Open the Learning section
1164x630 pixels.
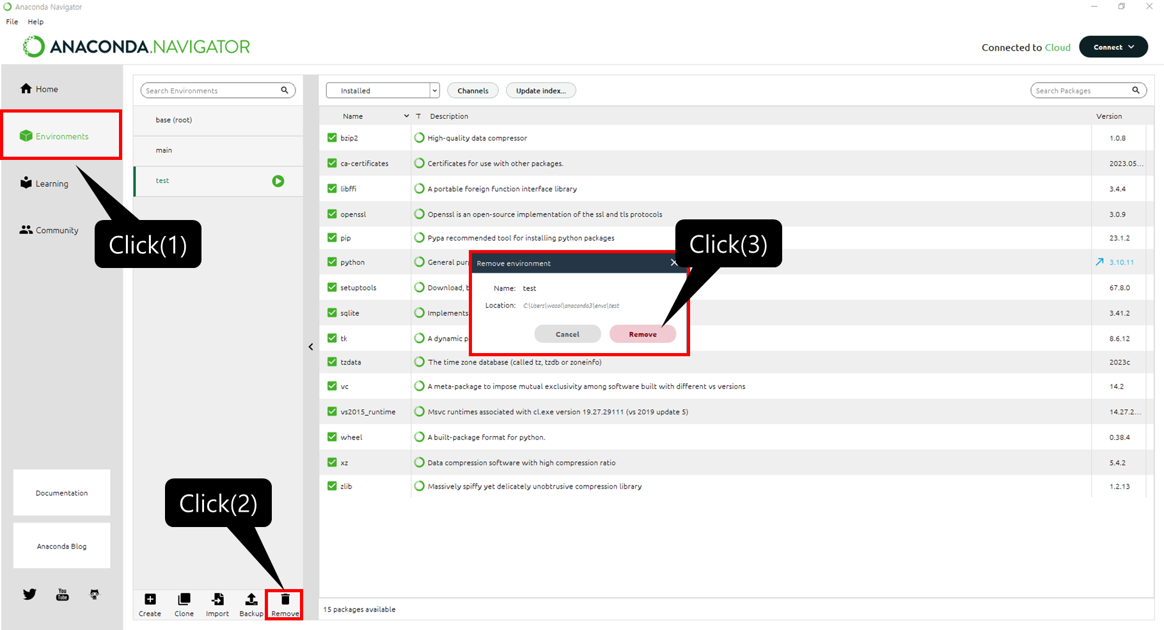(44, 183)
